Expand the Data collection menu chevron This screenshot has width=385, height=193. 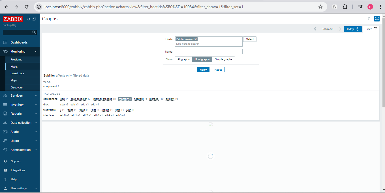click(x=36, y=123)
